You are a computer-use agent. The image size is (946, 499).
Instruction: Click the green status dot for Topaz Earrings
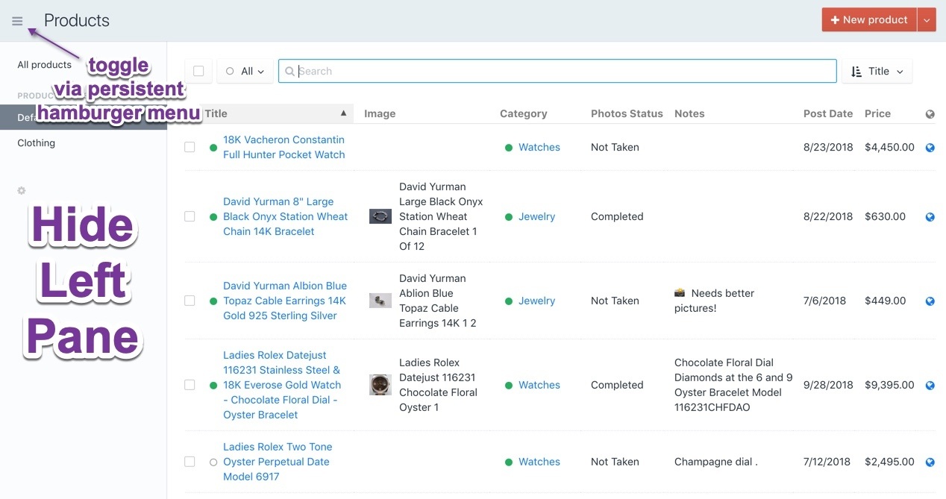point(213,301)
